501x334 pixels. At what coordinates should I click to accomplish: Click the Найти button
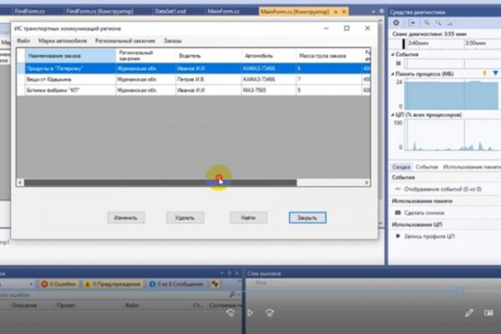[x=248, y=218]
